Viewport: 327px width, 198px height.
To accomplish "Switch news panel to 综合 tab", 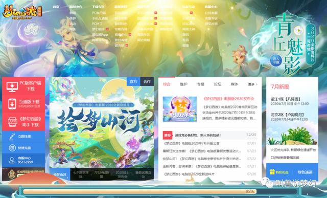I will coord(167,84).
